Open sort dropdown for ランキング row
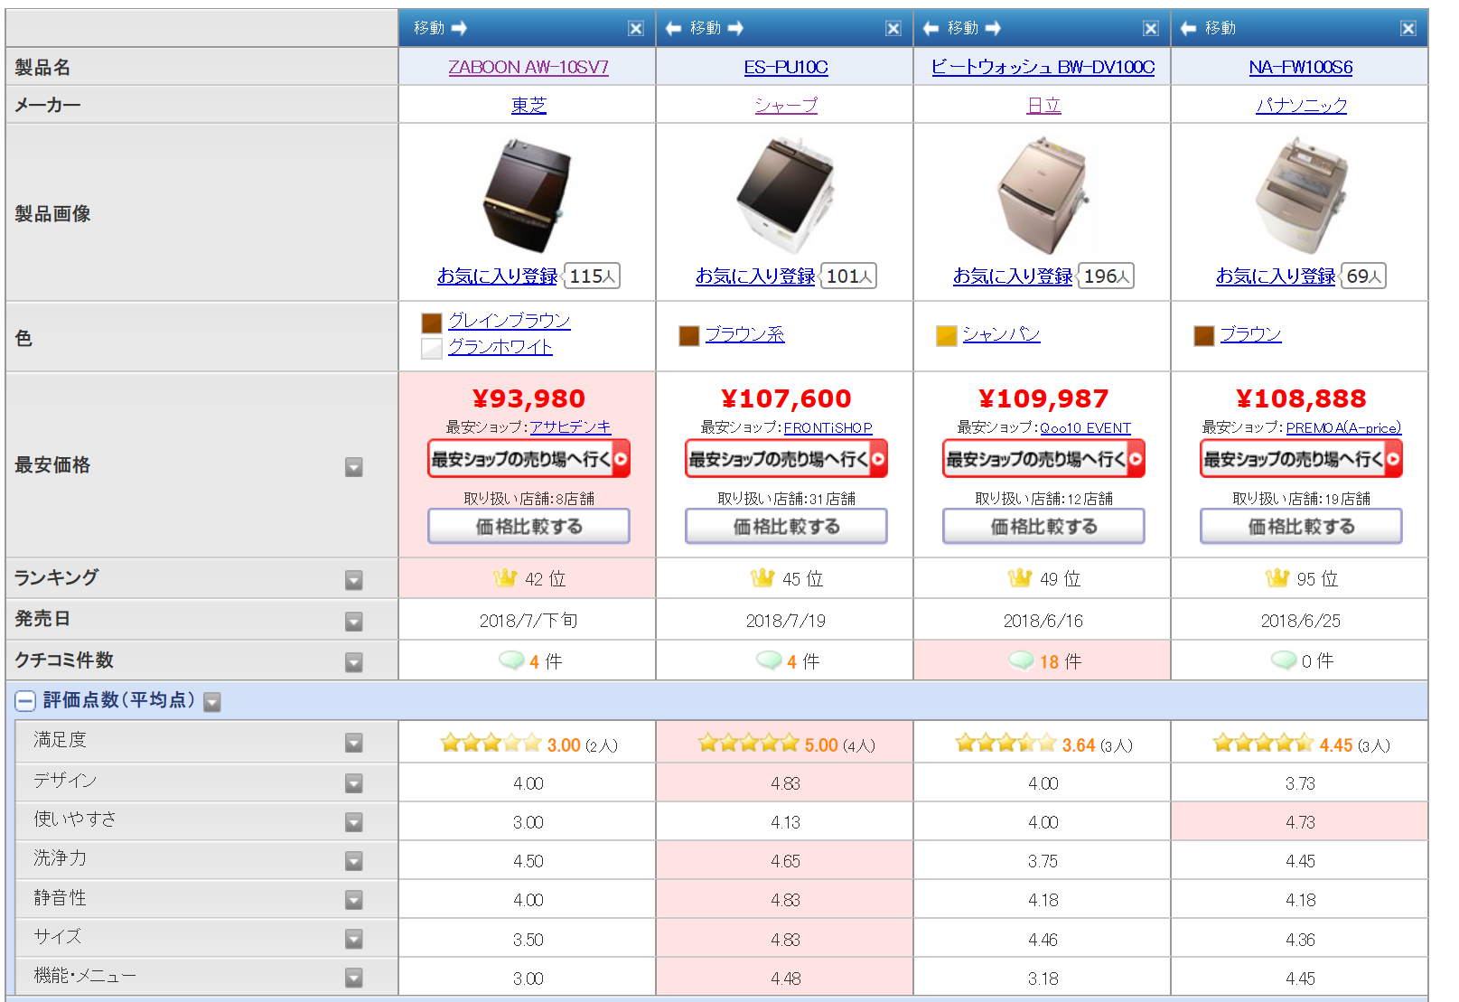The height and width of the screenshot is (1002, 1459). pos(354,580)
